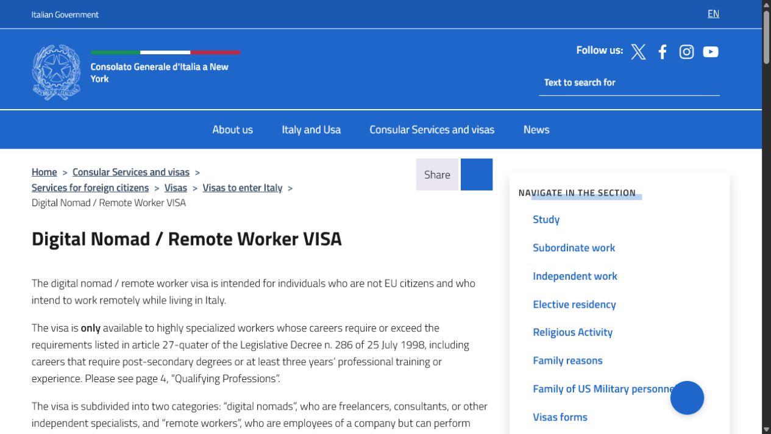Open the News menu item

coord(536,129)
